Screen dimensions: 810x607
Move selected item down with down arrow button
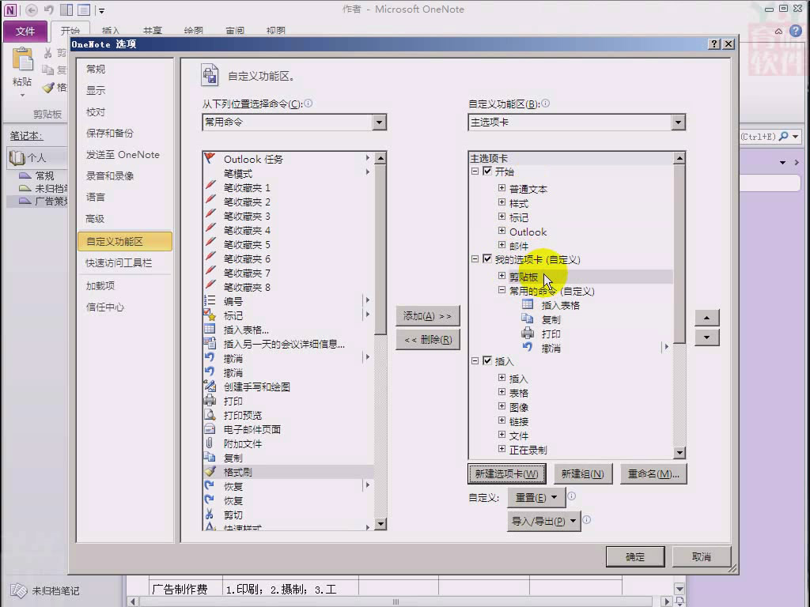(706, 337)
